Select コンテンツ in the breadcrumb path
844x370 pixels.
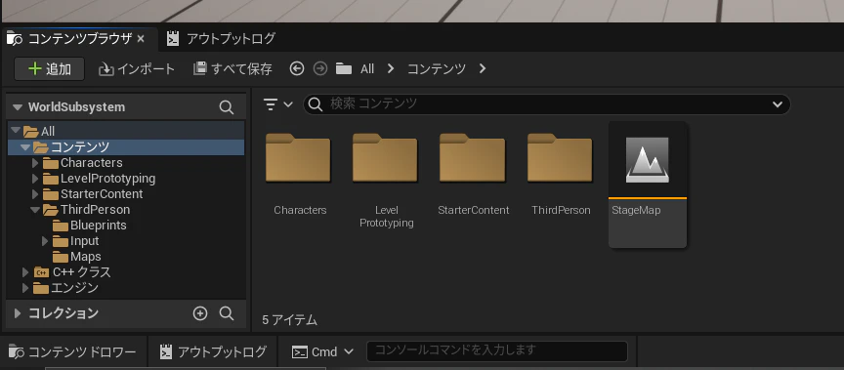click(436, 69)
